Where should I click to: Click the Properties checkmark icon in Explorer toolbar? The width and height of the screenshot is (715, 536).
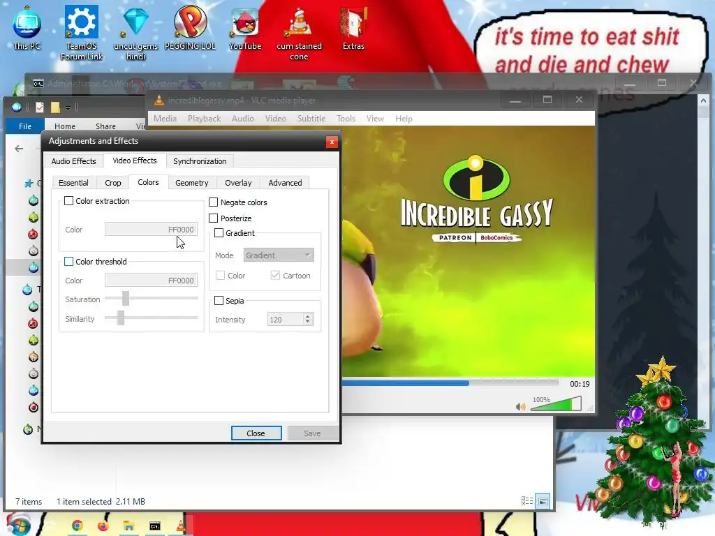[40, 107]
